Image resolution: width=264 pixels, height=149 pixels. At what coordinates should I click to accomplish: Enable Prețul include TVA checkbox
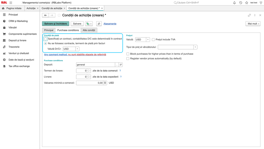tap(153, 40)
